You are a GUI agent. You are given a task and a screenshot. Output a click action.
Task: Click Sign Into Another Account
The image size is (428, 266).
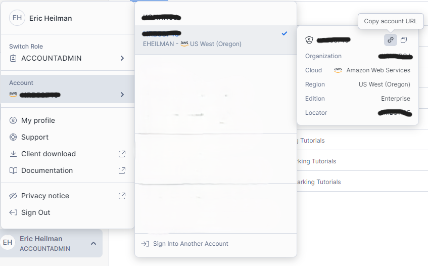pyautogui.click(x=190, y=244)
